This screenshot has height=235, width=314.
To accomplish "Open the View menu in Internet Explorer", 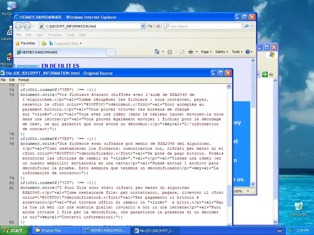I will coord(40,35).
